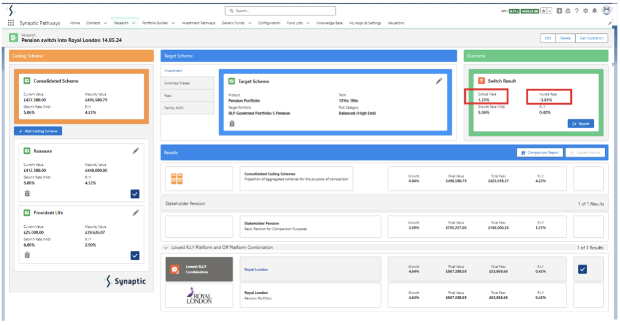620x325 pixels.
Task: Delete the Target Scheme using its trash icon
Action: tap(232, 124)
